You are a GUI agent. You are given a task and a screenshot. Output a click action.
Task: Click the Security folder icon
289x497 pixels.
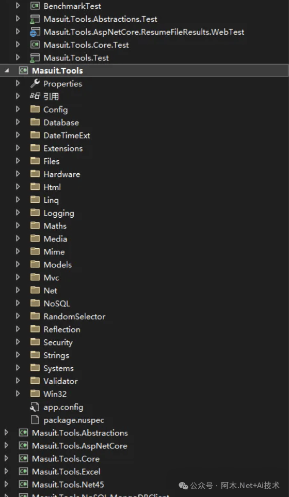(x=35, y=342)
